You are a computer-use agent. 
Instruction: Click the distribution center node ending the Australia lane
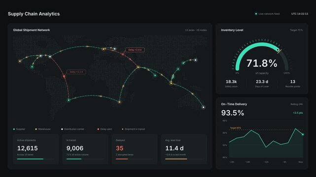pos(203,107)
